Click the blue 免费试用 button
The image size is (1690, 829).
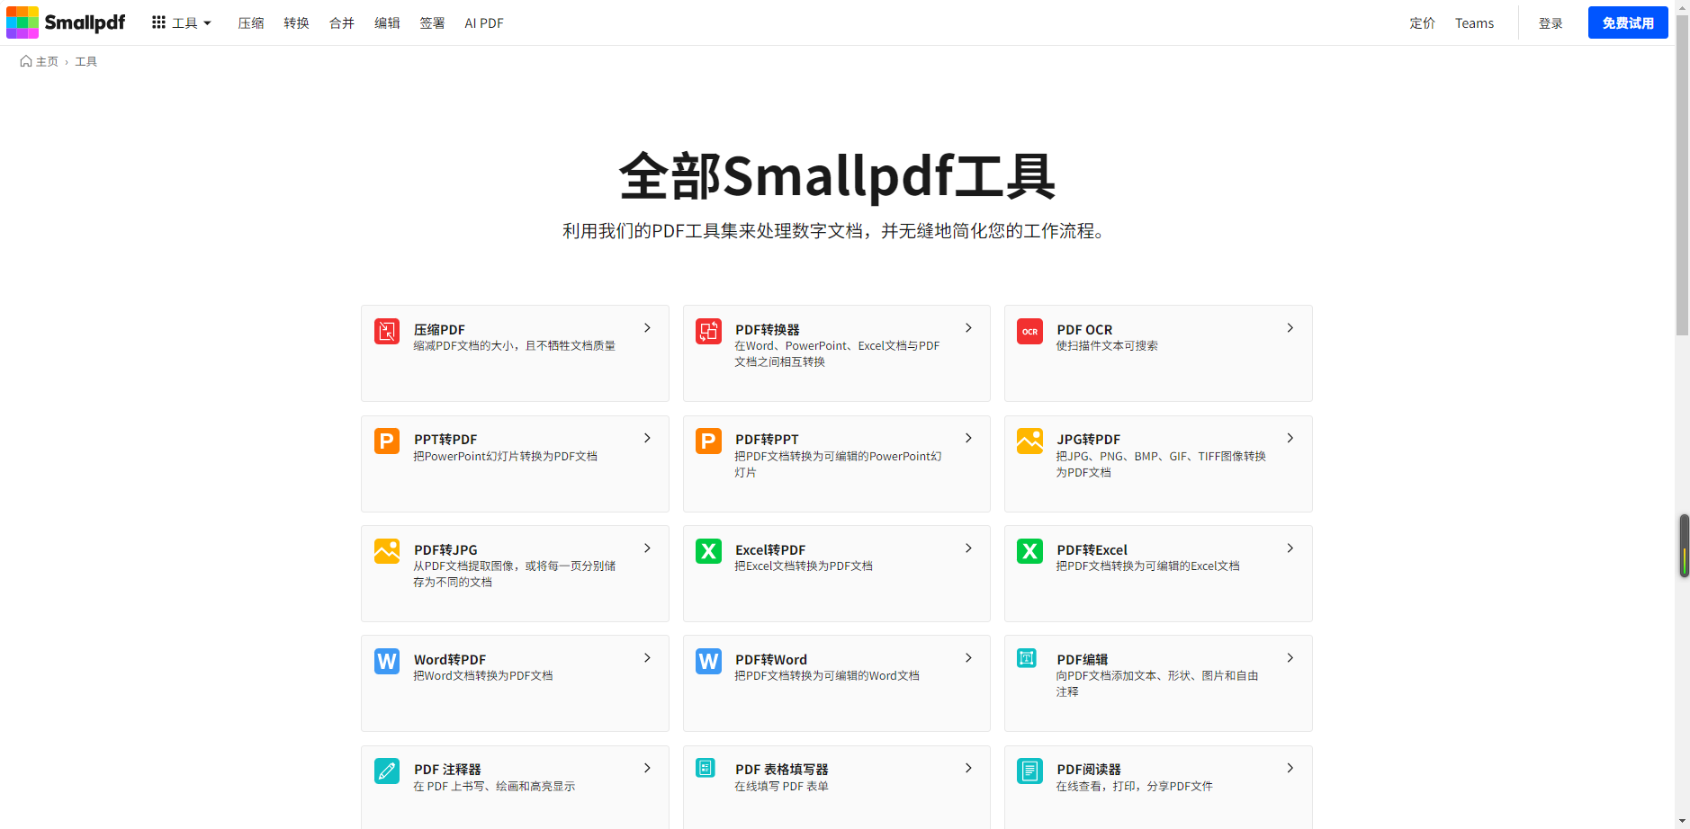[x=1627, y=23]
